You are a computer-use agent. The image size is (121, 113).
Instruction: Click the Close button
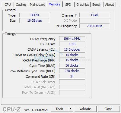tap(108, 109)
